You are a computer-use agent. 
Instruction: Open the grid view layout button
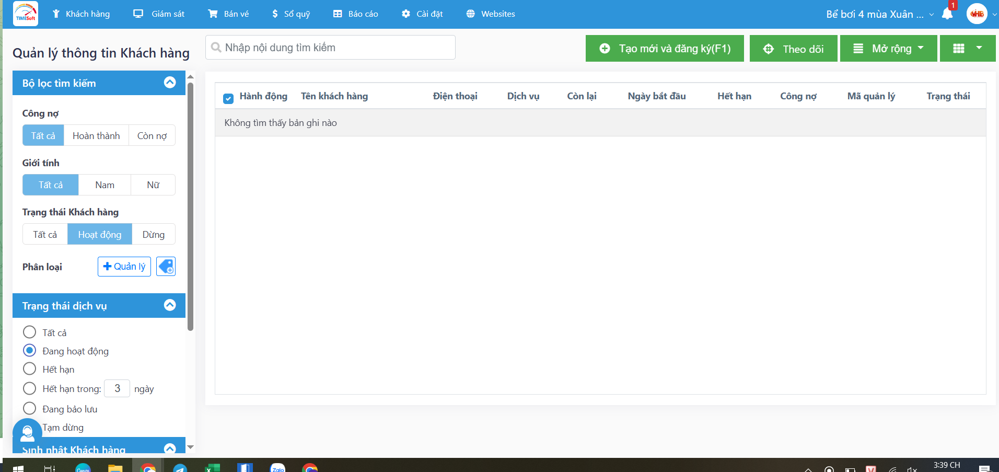click(967, 49)
